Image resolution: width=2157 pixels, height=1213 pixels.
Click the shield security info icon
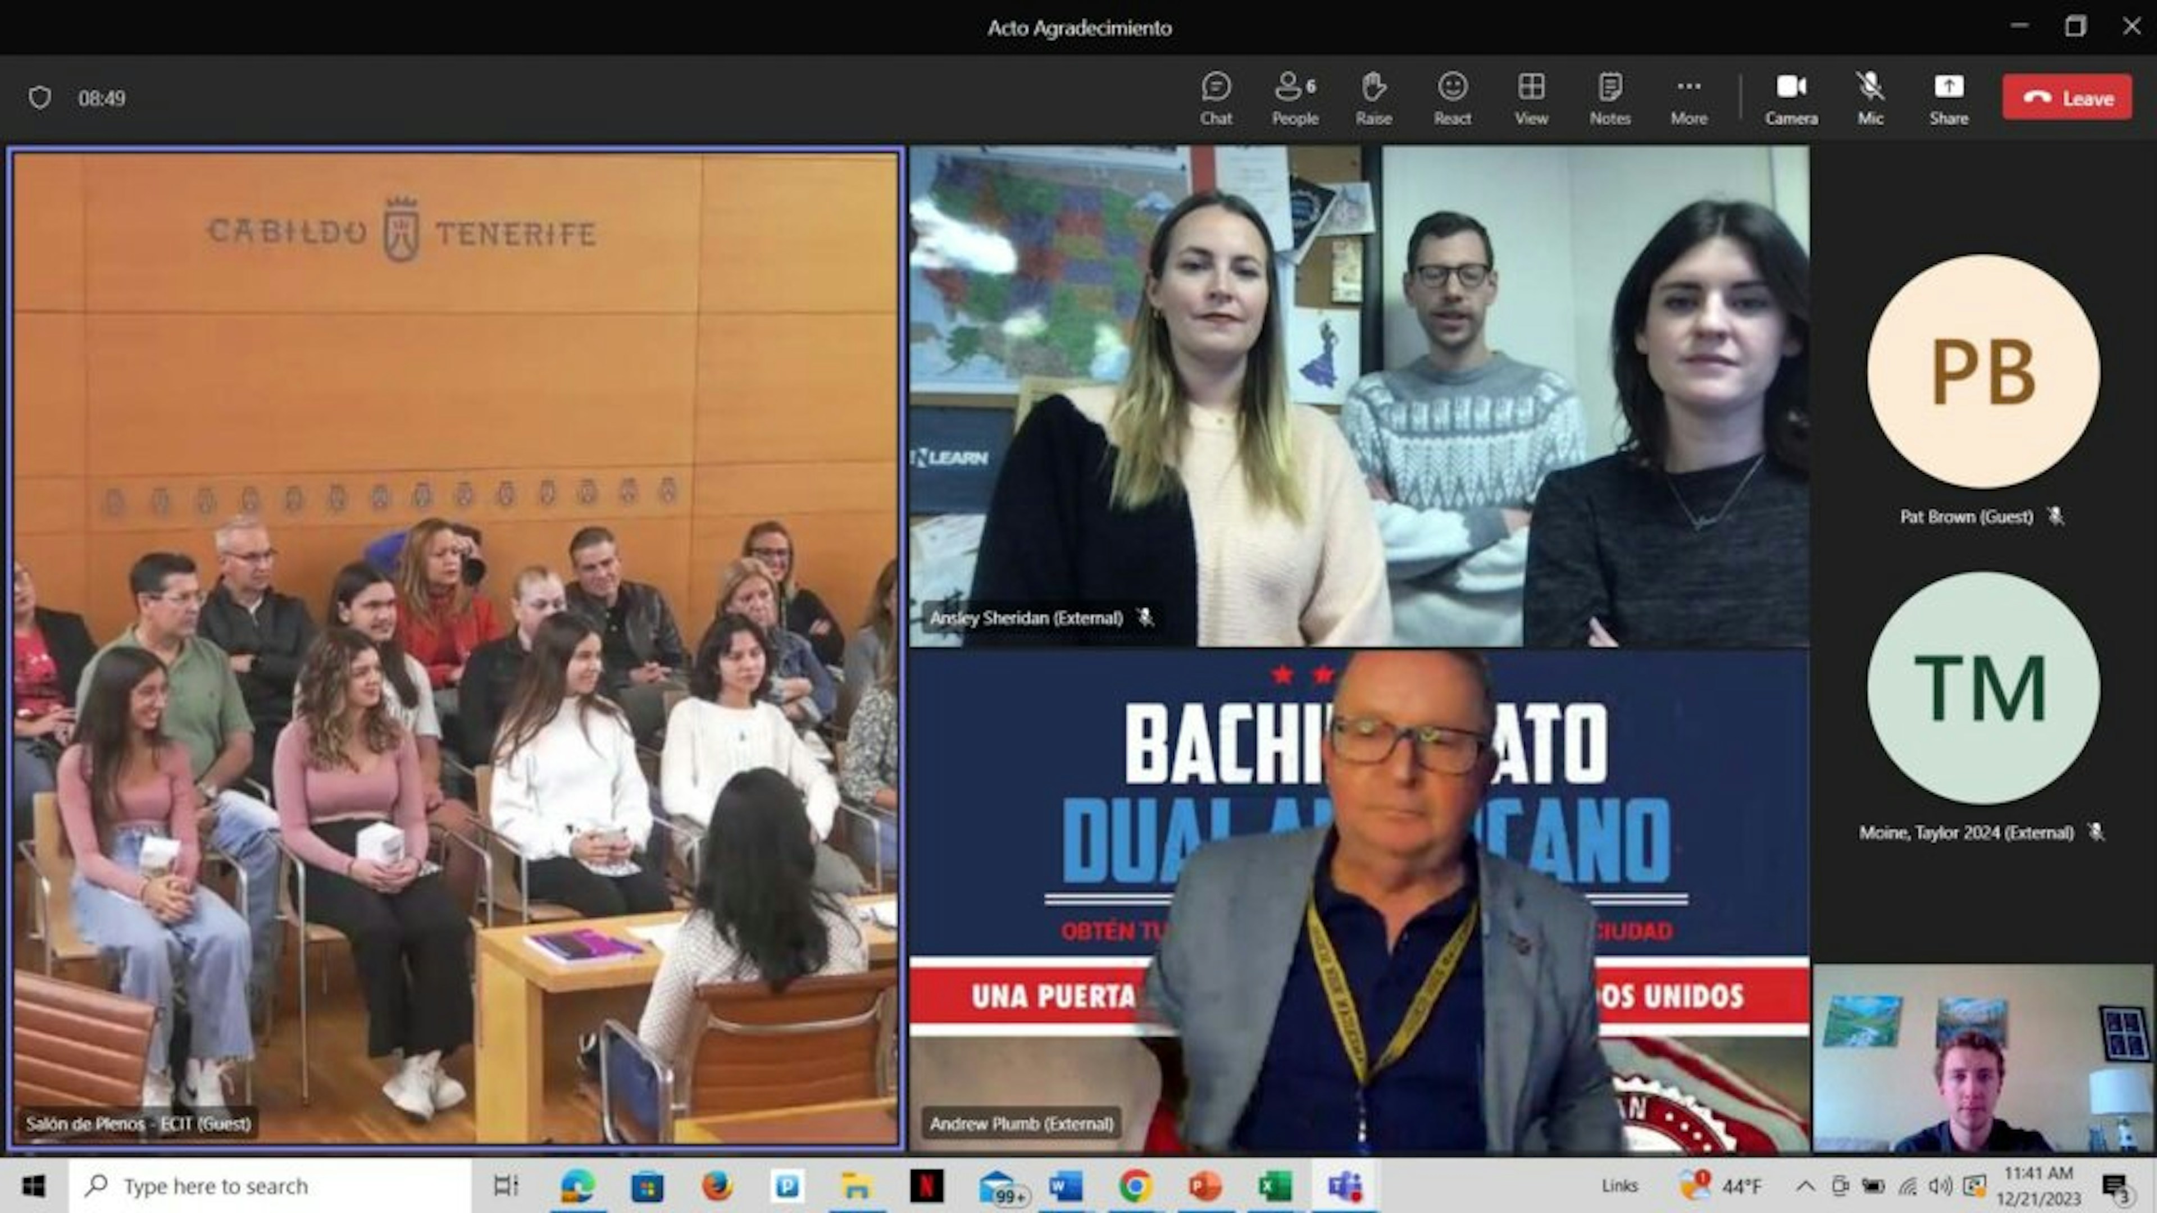click(x=39, y=98)
